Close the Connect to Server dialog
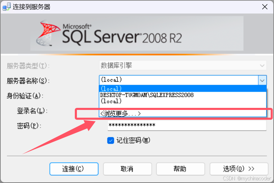Image resolution: width=274 pixels, height=183 pixels. [265, 7]
